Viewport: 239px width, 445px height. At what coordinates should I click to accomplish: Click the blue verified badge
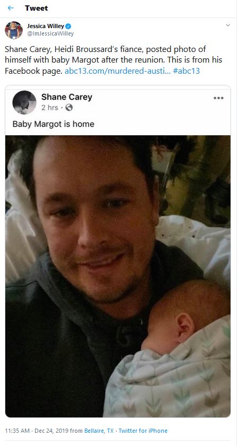pos(68,27)
